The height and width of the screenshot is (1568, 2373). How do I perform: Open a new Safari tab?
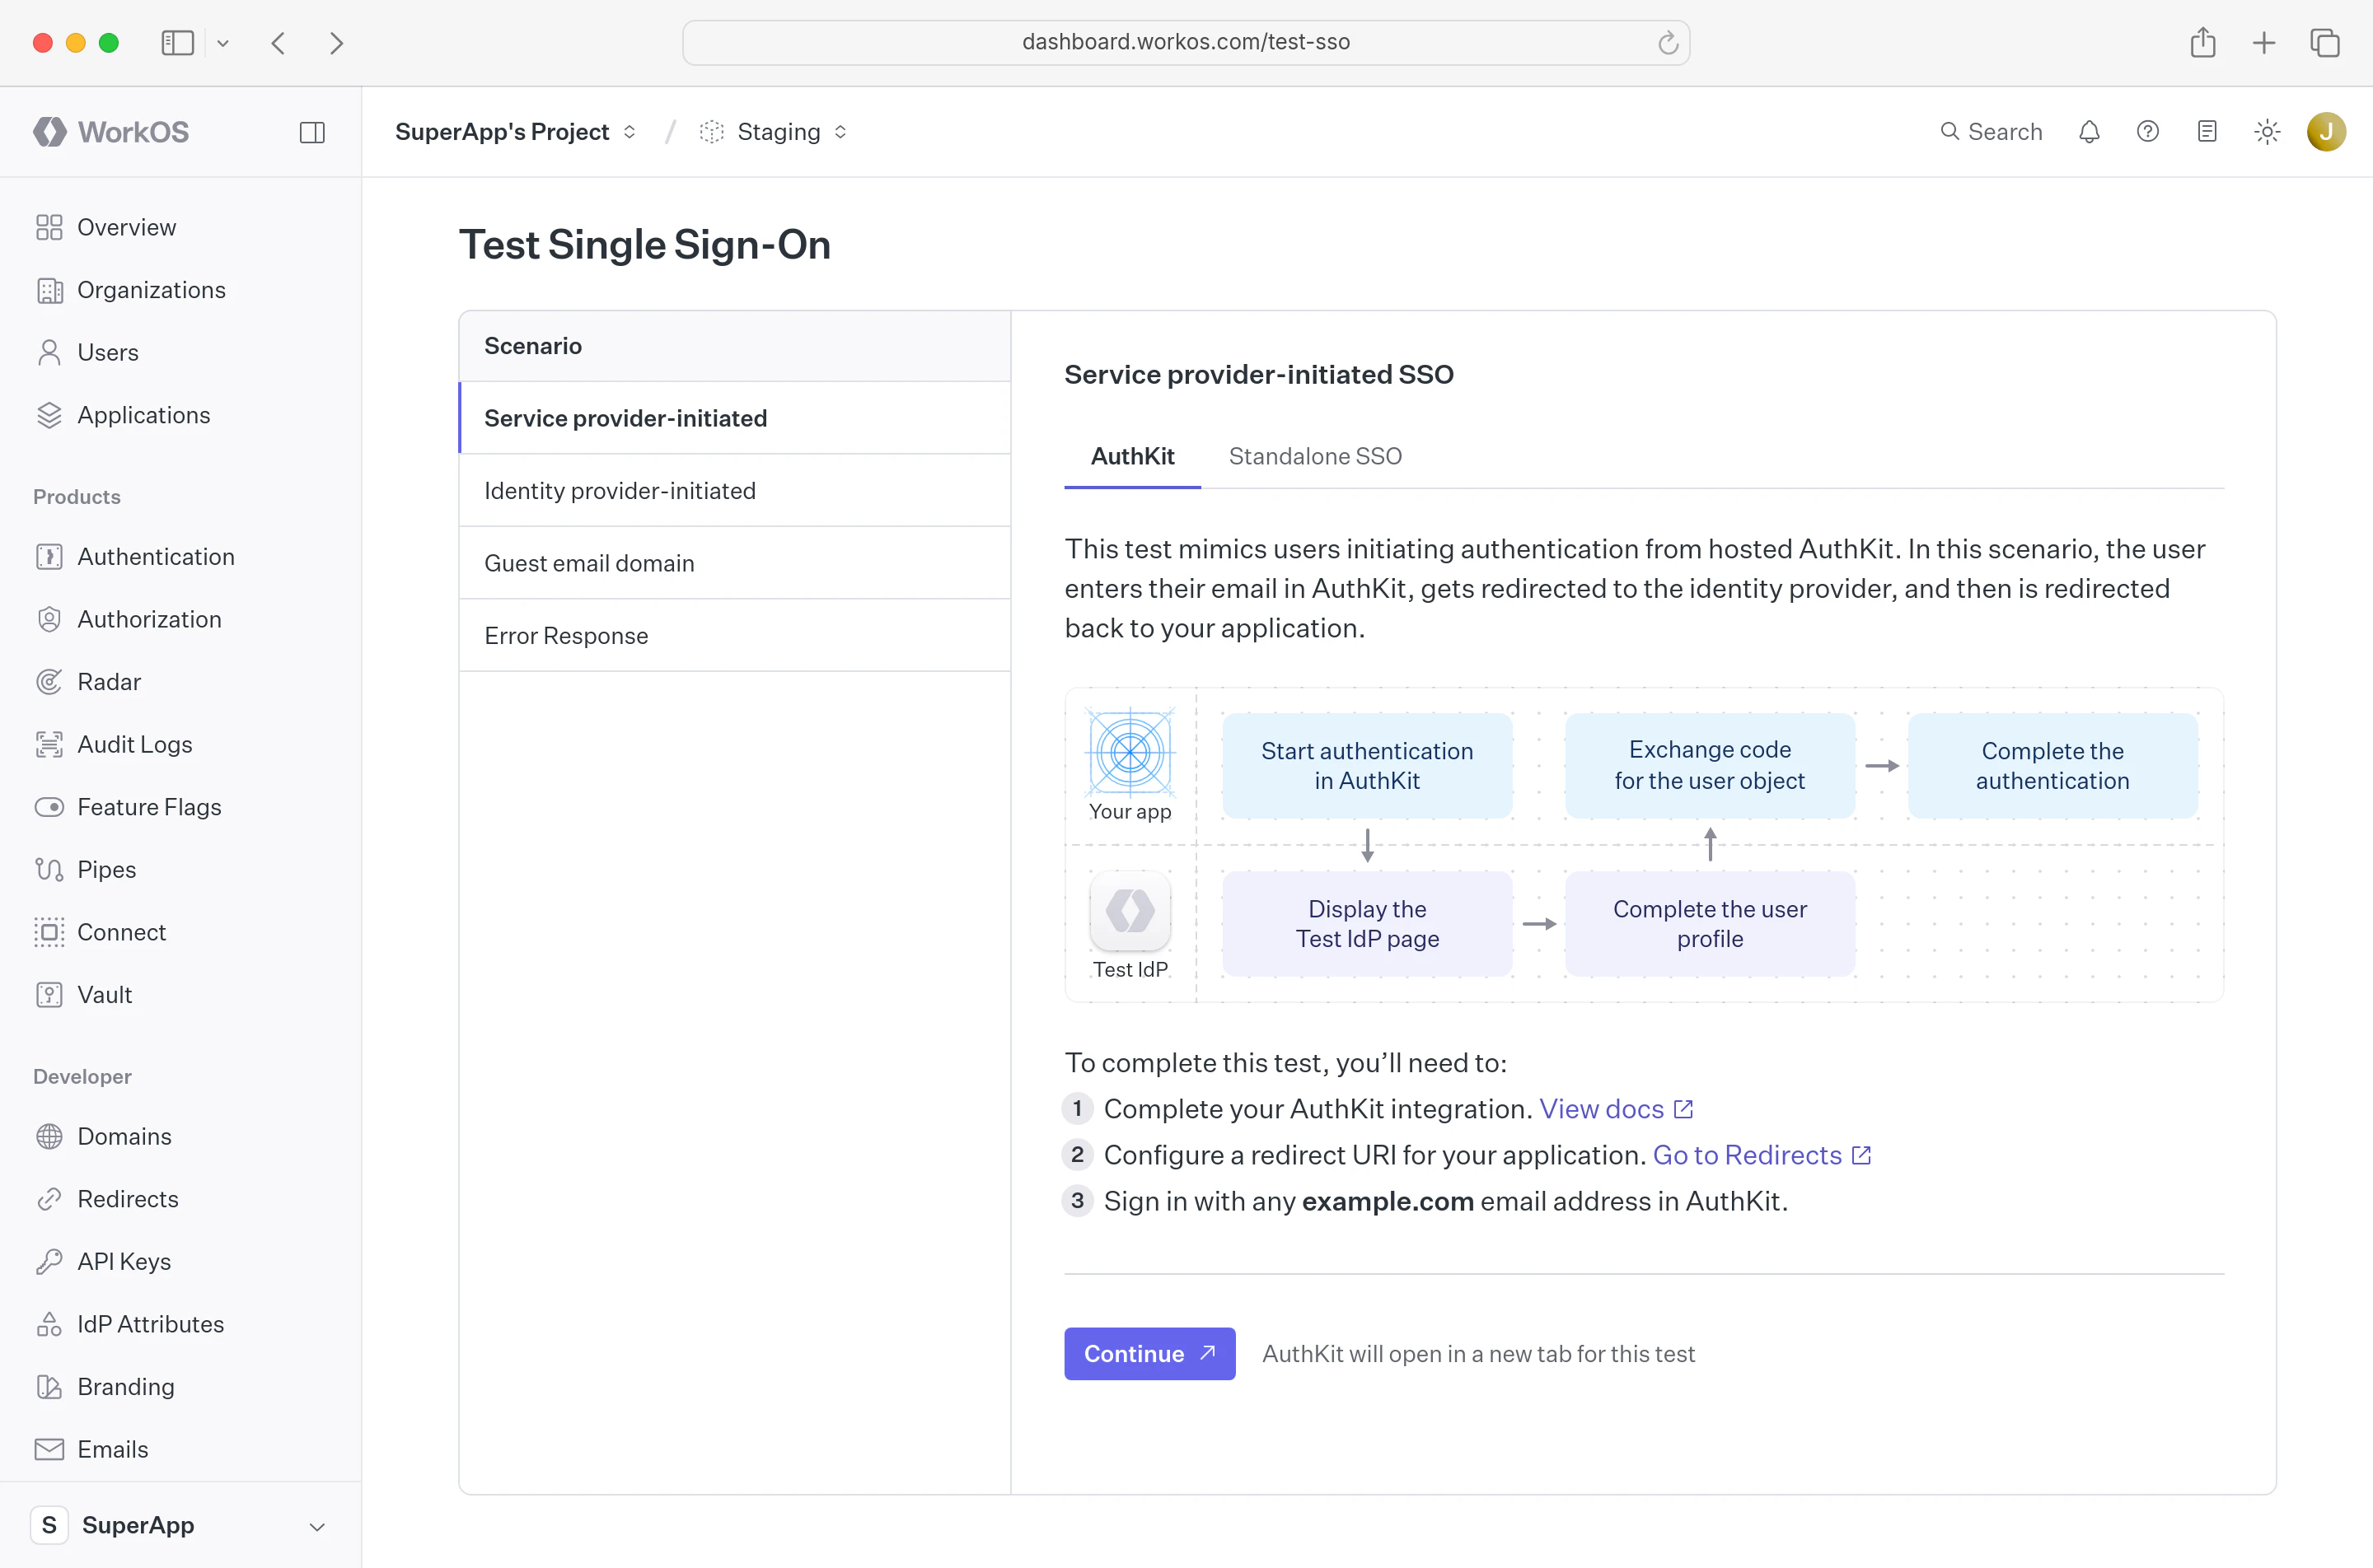click(2264, 43)
